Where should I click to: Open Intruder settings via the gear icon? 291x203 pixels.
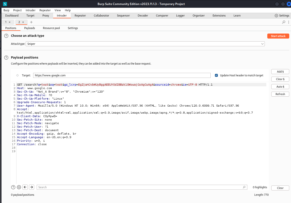pyautogui.click(x=19, y=187)
